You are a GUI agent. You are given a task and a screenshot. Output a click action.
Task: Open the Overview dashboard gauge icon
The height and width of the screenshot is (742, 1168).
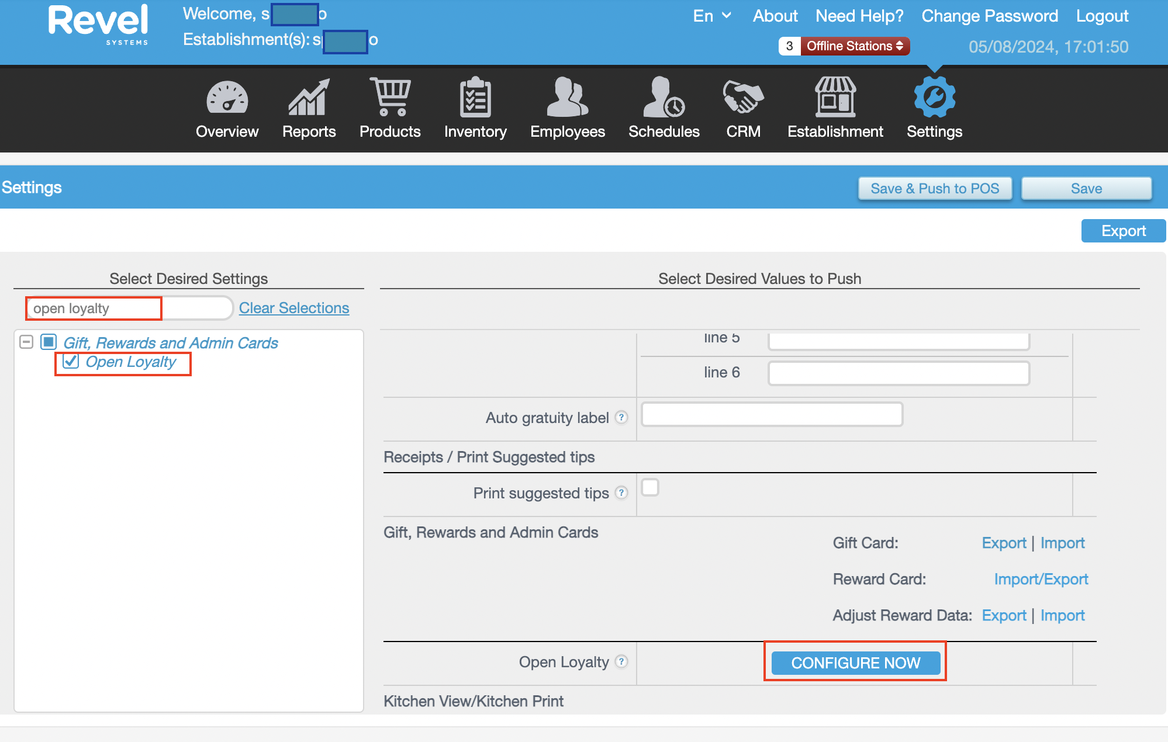[x=227, y=97]
